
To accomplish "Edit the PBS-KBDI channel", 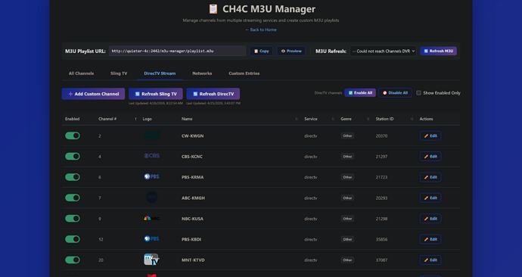I will click(x=430, y=239).
